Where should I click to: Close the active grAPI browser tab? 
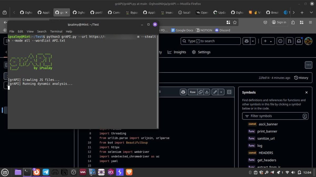click(x=67, y=12)
